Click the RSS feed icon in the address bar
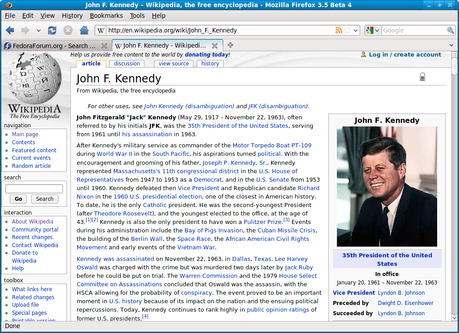This screenshot has width=459, height=333. tap(339, 30)
